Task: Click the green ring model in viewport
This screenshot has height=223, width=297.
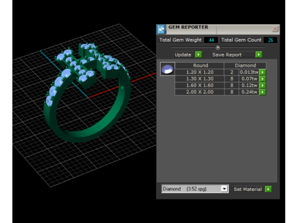Action: [x=87, y=93]
